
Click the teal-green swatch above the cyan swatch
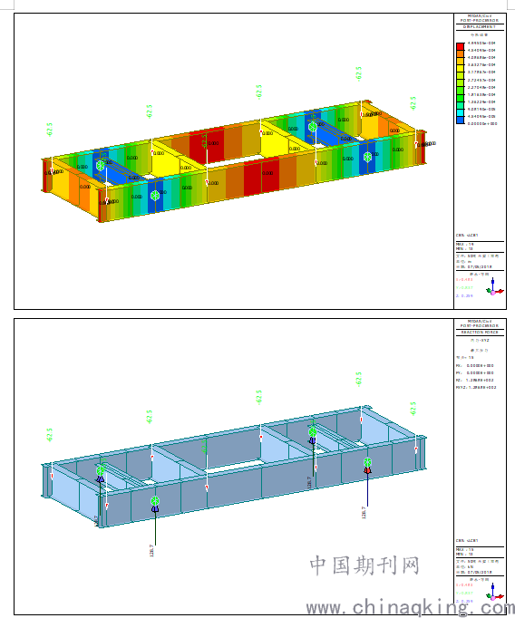click(461, 106)
